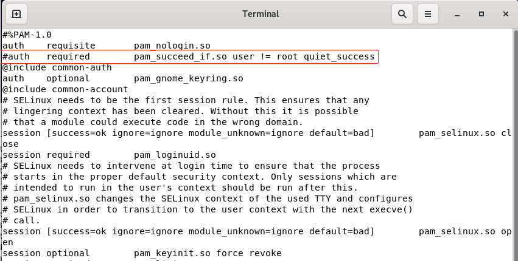
Task: Open a new terminal tab
Action: click(x=16, y=14)
